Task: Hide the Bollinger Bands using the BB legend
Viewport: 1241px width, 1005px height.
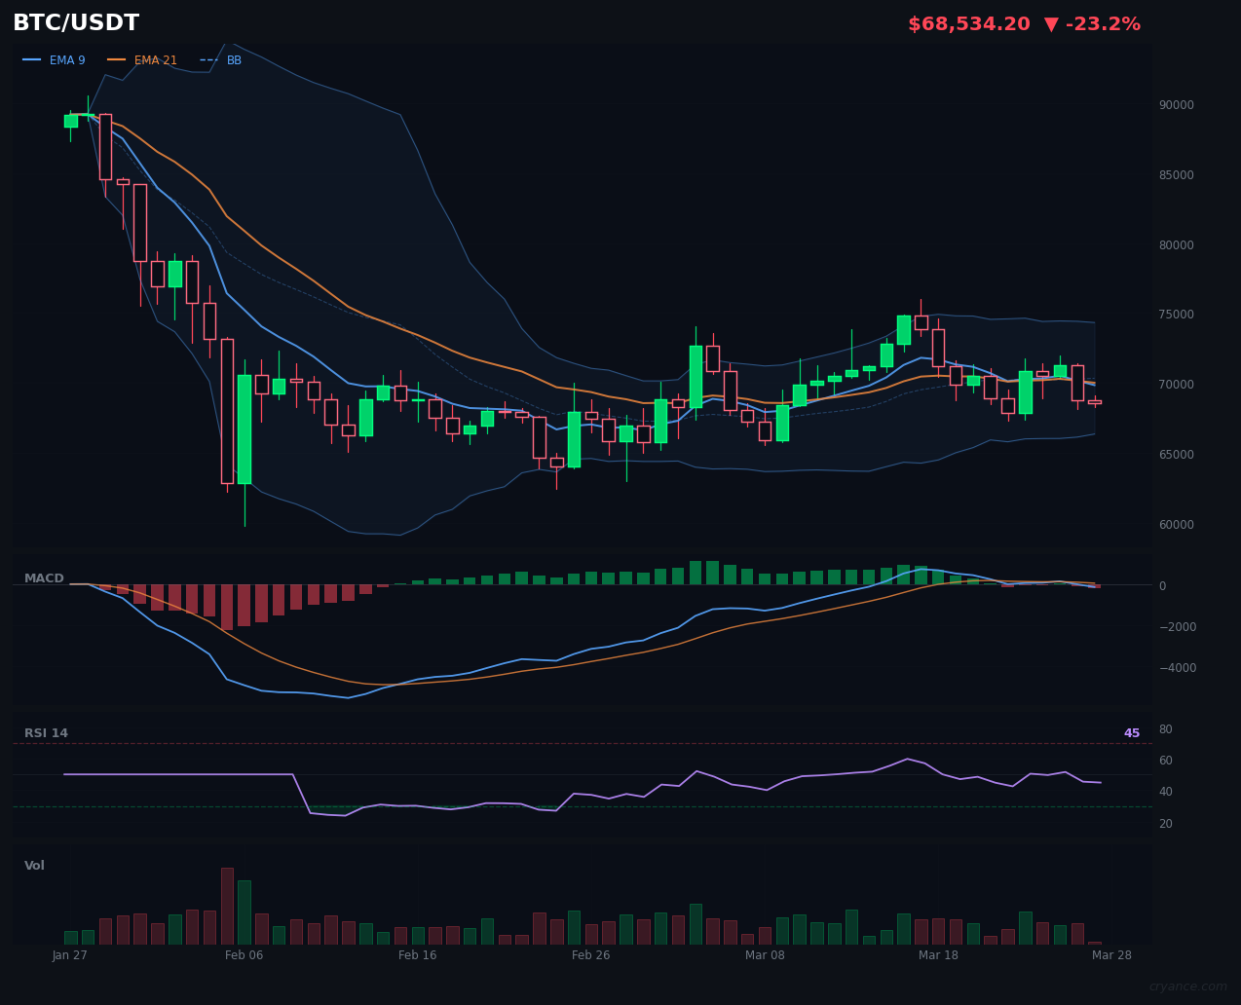Action: point(226,59)
